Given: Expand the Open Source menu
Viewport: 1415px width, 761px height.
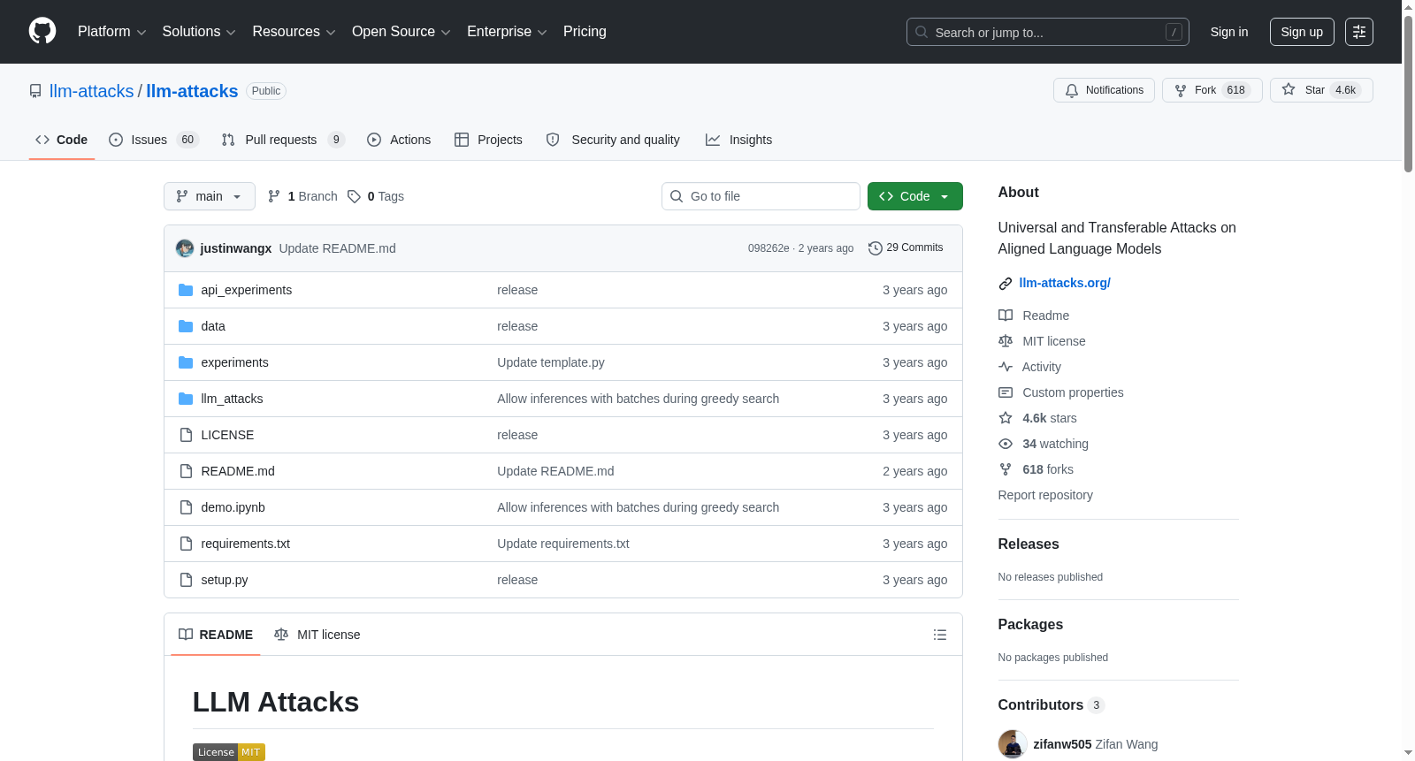Looking at the screenshot, I should click(x=402, y=32).
